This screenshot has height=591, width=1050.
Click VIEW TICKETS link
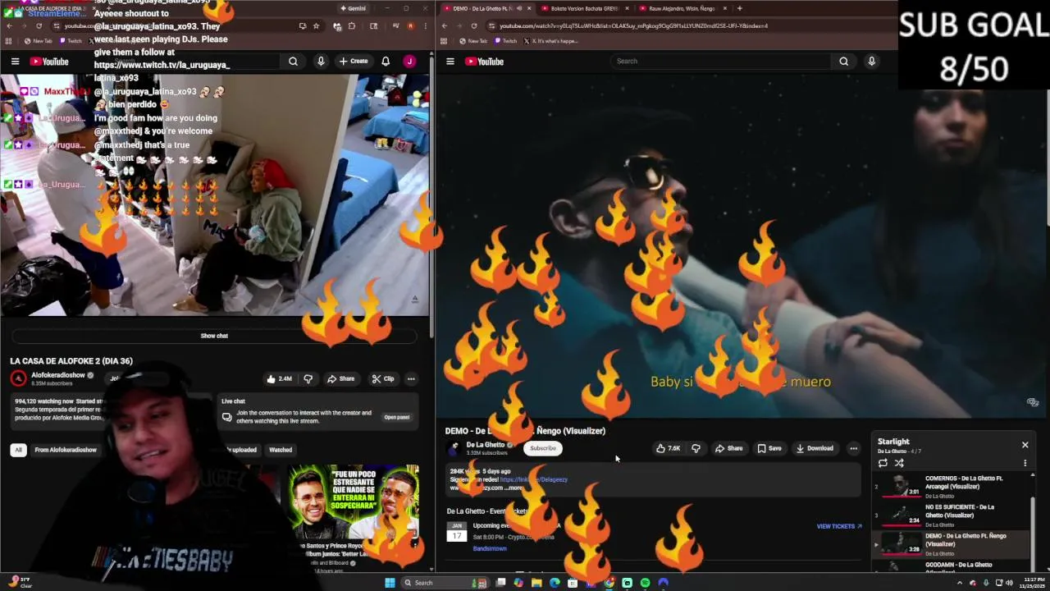coord(839,526)
